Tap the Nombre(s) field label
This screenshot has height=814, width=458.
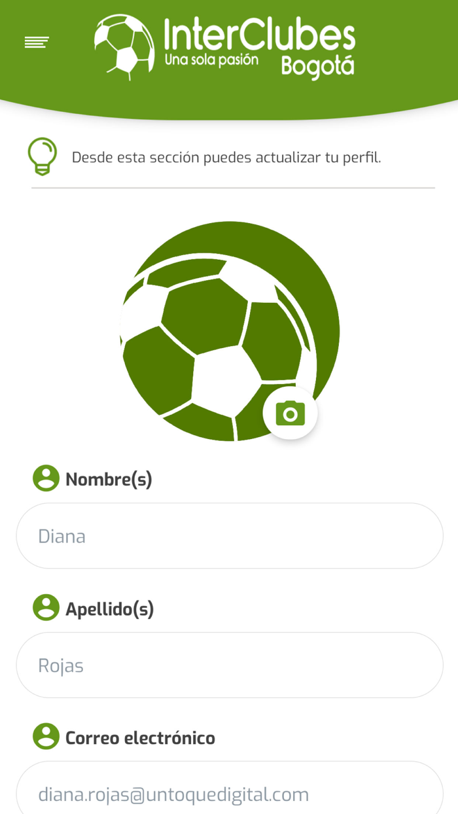click(x=109, y=478)
